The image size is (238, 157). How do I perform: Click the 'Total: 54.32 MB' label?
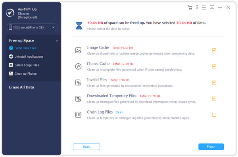point(123,48)
